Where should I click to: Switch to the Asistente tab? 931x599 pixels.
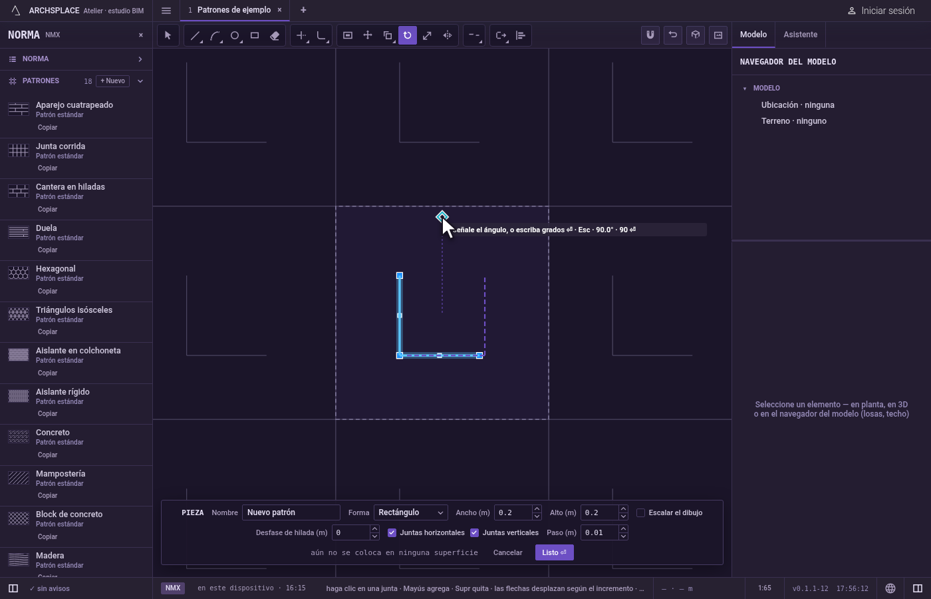click(x=800, y=35)
